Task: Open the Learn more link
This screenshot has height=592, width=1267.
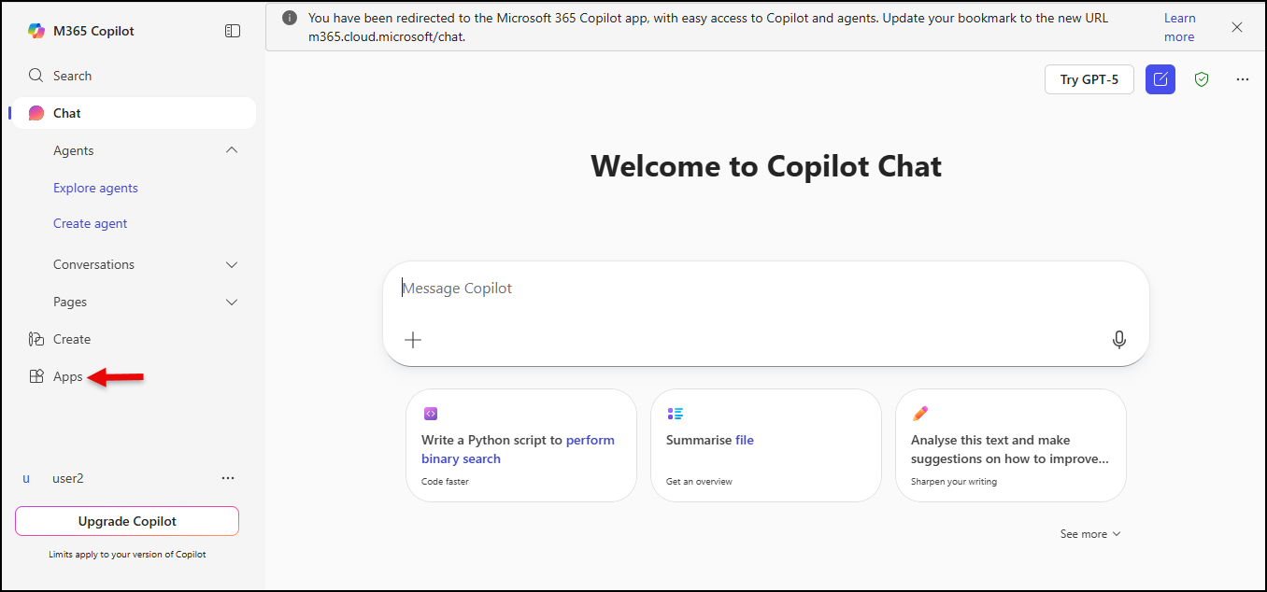Action: tap(1179, 27)
